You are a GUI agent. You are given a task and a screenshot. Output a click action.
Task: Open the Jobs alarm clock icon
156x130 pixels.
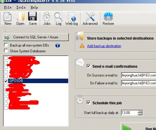click(47, 17)
